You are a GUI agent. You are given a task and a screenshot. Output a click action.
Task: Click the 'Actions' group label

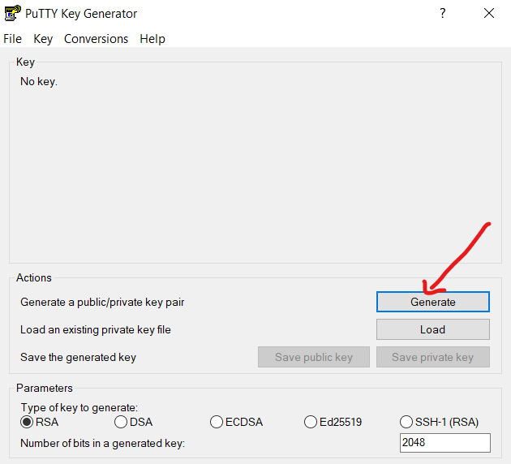click(x=34, y=277)
